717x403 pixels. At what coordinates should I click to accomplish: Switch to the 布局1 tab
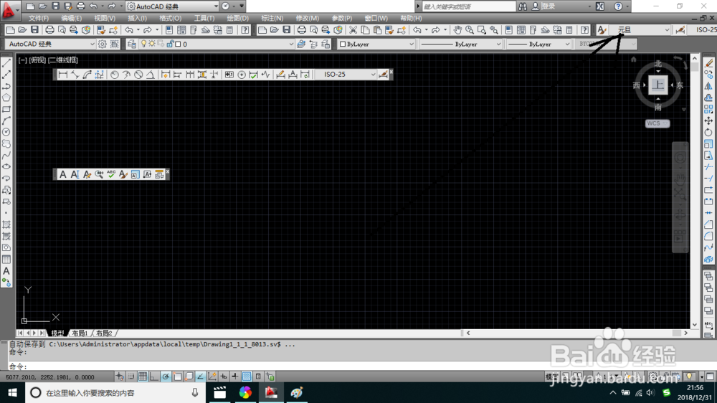[x=80, y=333]
